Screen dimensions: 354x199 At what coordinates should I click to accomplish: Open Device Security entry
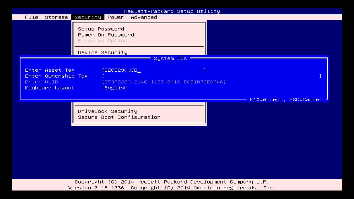[103, 52]
